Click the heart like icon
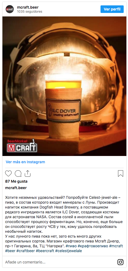 coord(8,173)
